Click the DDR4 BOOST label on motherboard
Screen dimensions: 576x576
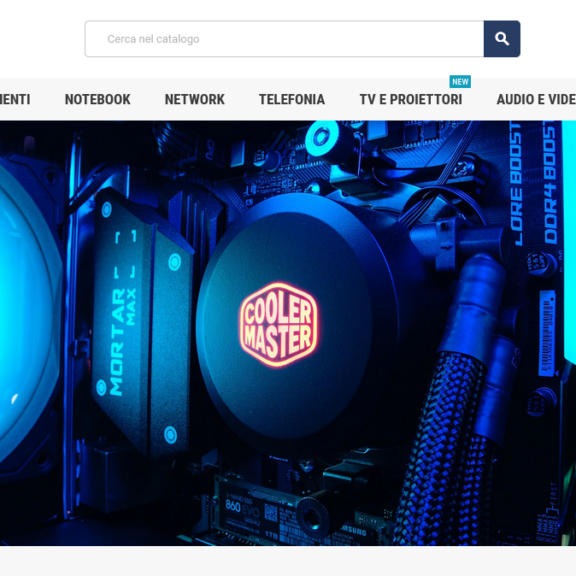click(x=550, y=171)
